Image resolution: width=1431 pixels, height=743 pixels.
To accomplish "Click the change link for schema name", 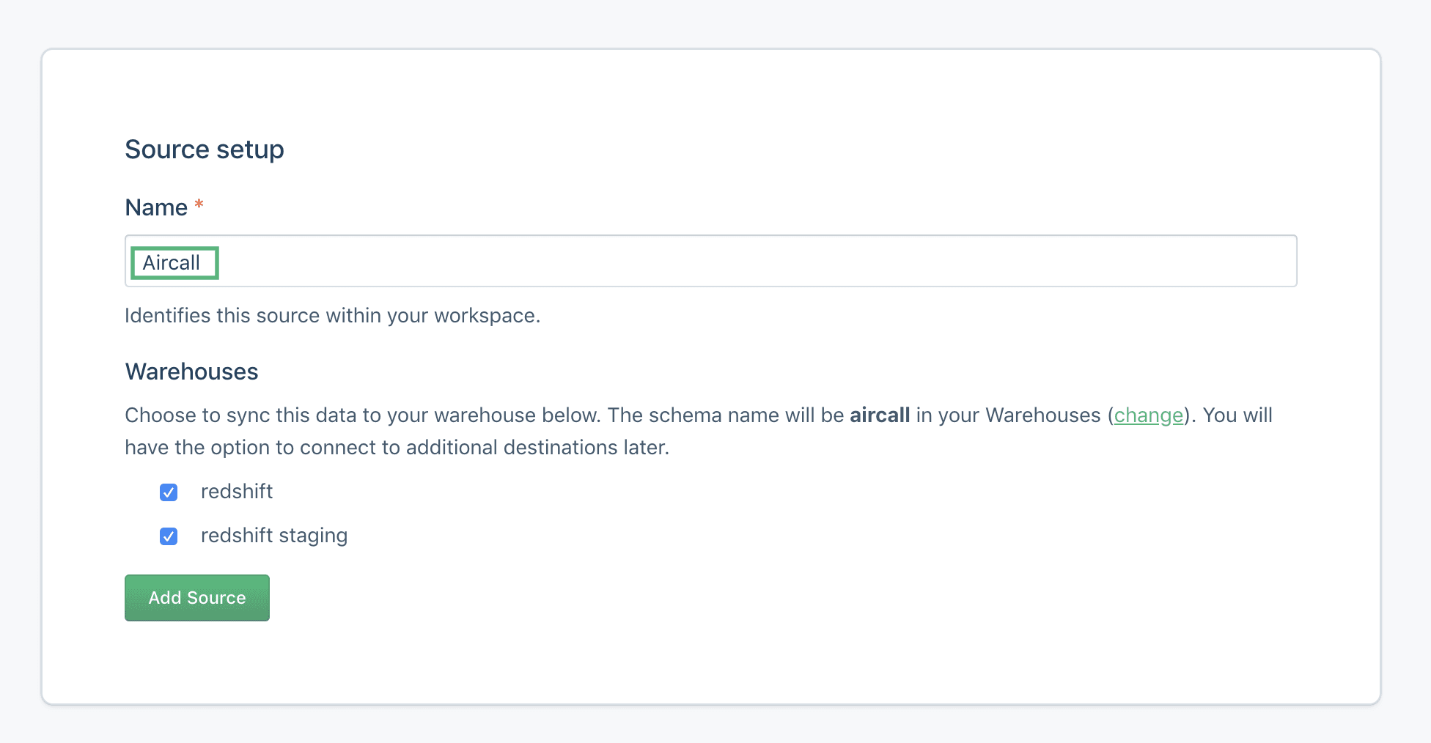I will 1148,415.
